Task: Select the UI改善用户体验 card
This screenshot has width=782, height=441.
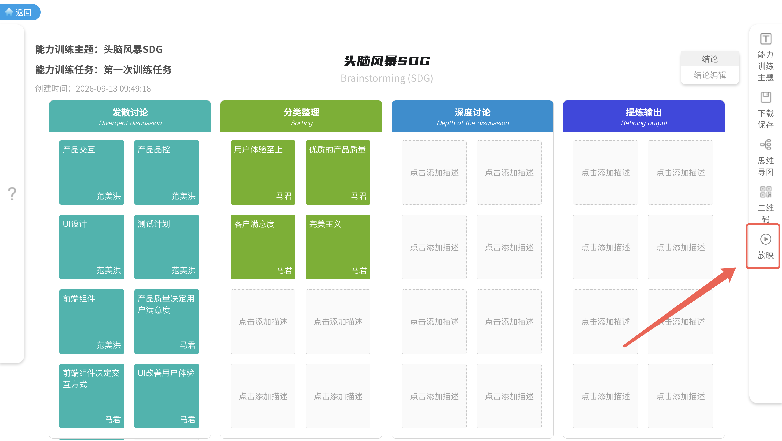Action: (167, 396)
